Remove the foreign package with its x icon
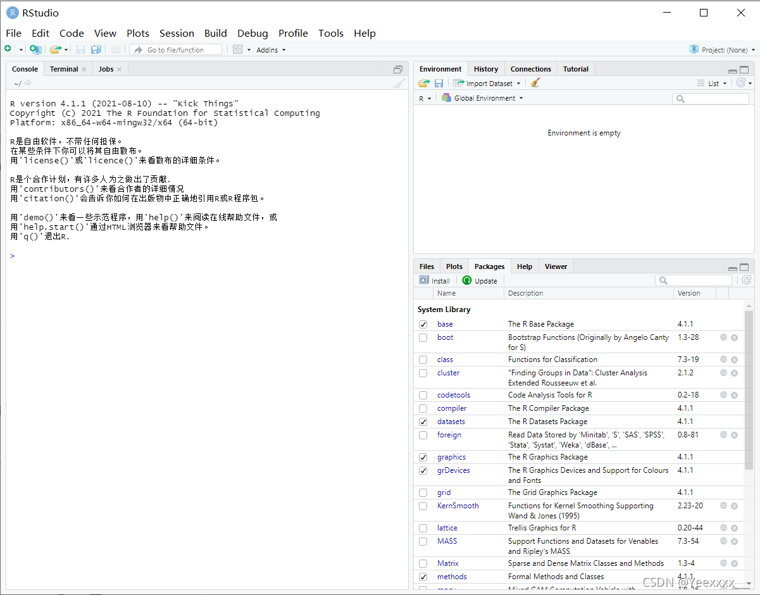The image size is (760, 595). point(735,435)
